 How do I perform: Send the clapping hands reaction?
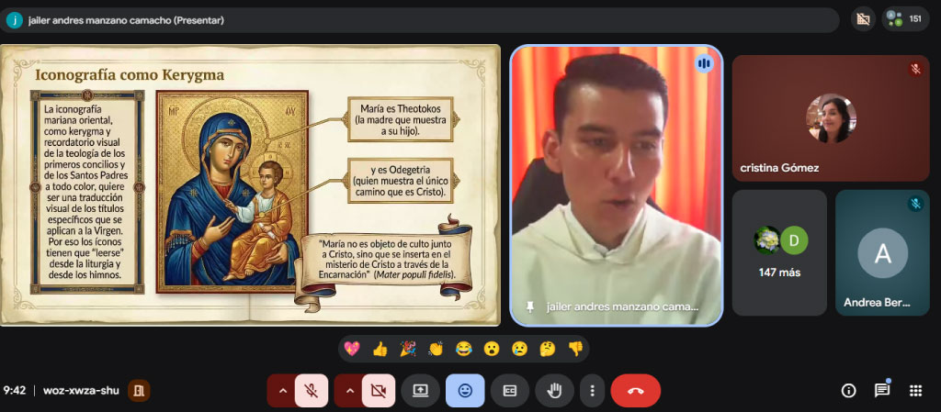point(436,349)
